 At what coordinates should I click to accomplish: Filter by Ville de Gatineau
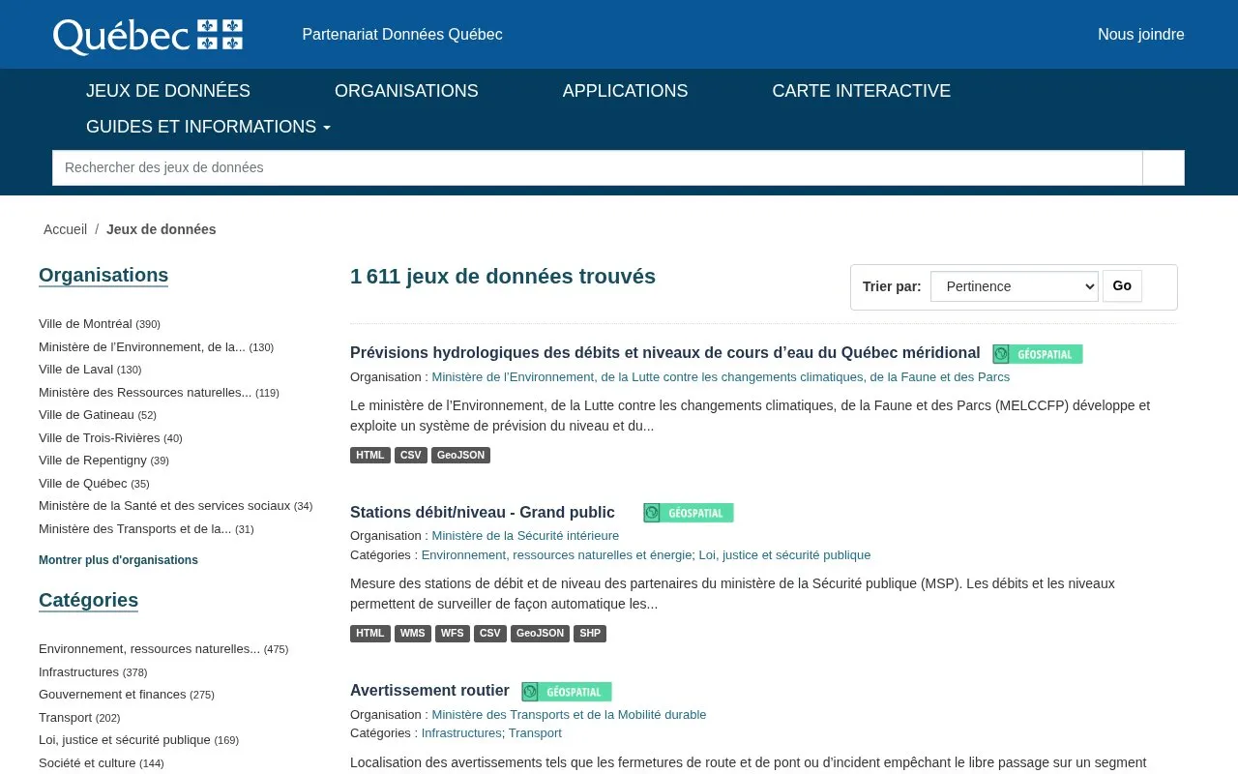click(x=98, y=415)
